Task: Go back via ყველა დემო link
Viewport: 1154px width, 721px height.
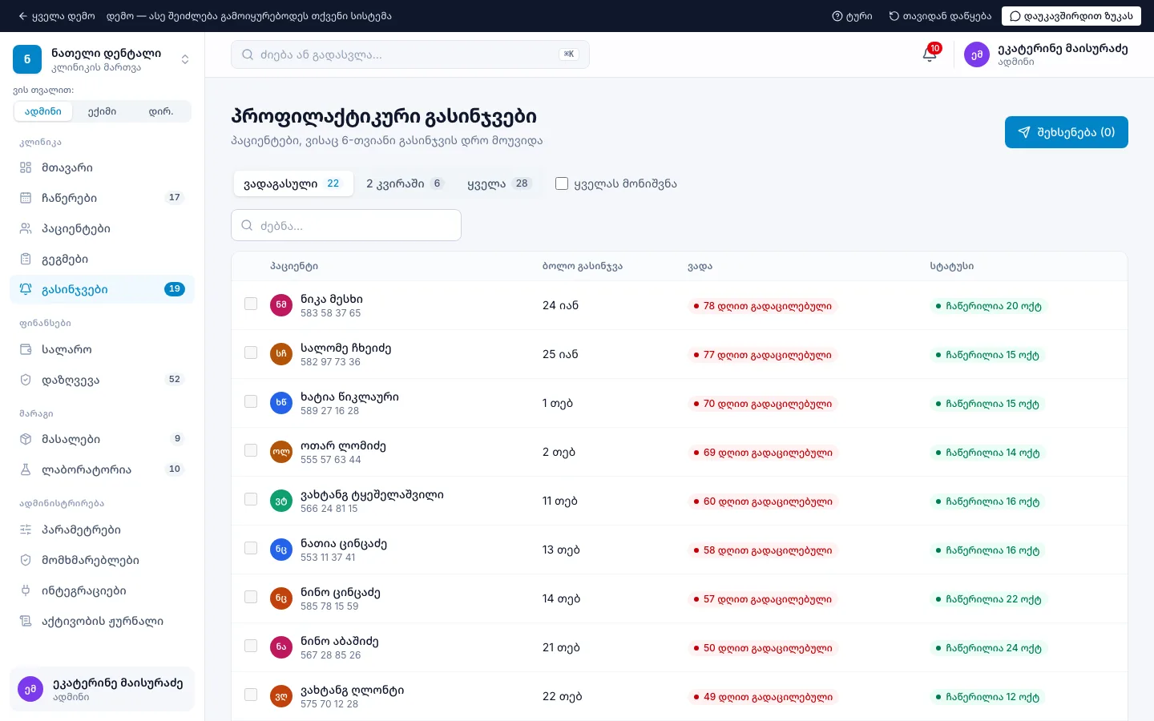Action: [56, 16]
